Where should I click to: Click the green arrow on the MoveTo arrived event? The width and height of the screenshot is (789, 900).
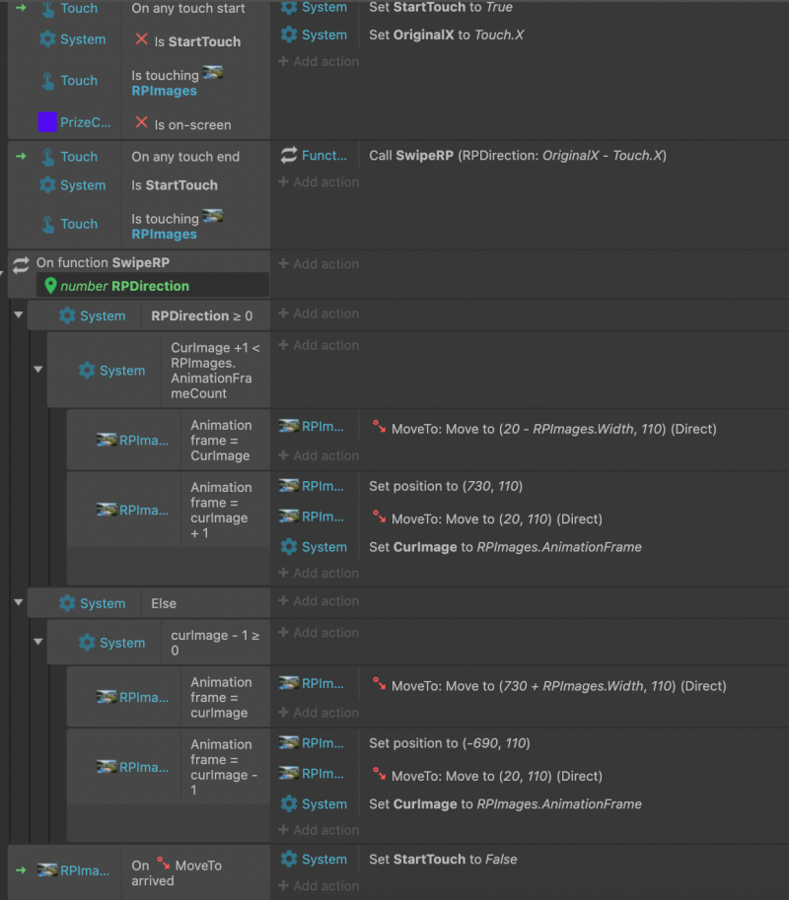click(x=21, y=869)
